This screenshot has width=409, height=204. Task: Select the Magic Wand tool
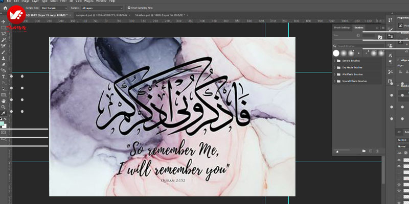tap(4, 40)
